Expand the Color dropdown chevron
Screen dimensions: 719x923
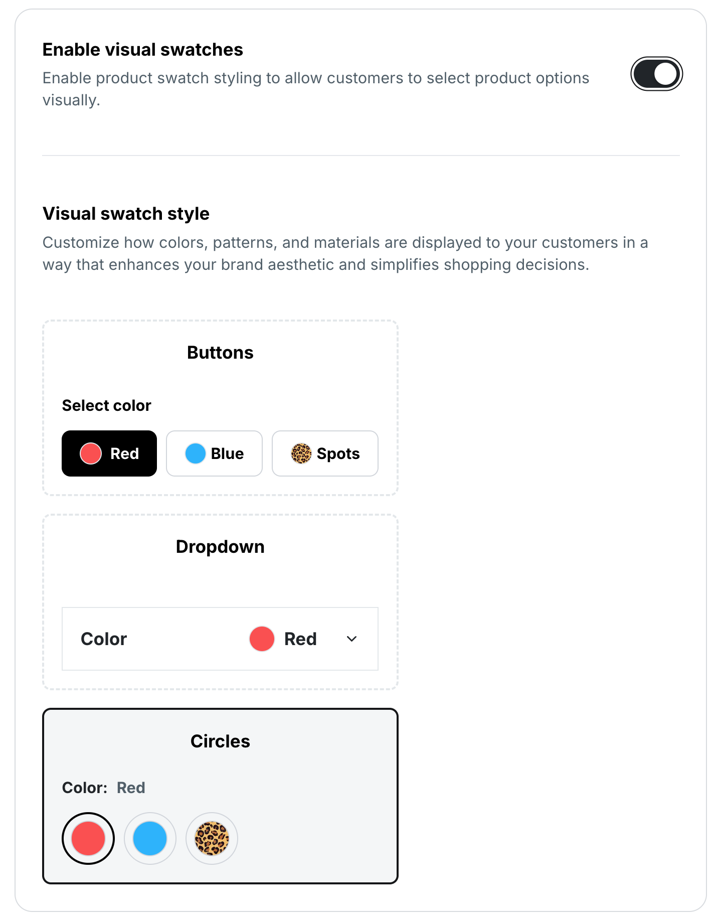point(352,639)
